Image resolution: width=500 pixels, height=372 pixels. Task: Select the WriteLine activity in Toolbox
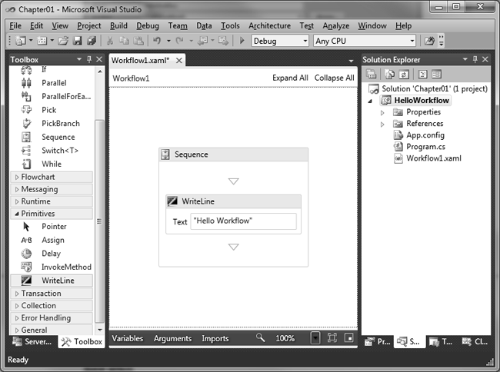coord(52,281)
